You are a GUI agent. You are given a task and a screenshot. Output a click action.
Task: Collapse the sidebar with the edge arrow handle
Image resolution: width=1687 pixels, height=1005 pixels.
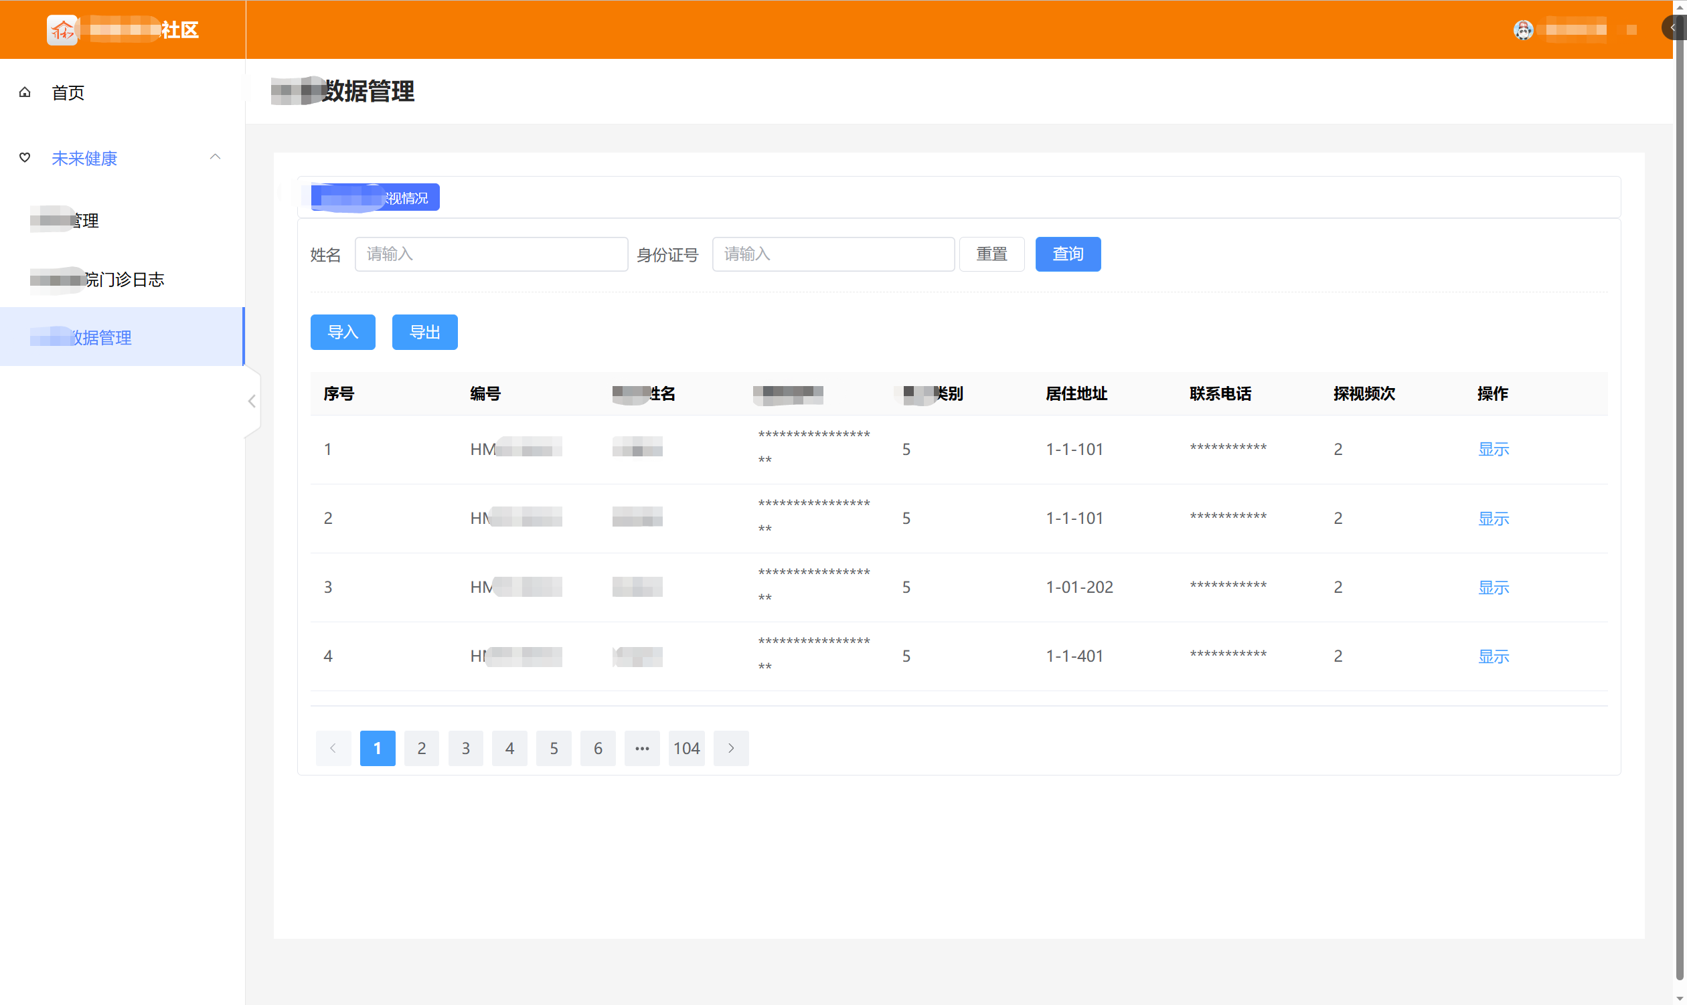(x=252, y=401)
